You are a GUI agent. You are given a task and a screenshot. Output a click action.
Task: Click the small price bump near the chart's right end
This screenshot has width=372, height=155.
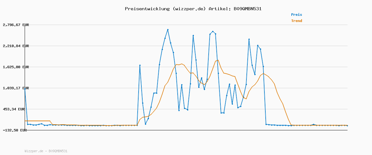pyautogui.click(x=313, y=124)
